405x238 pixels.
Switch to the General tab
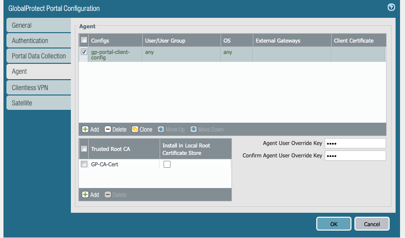coord(39,25)
